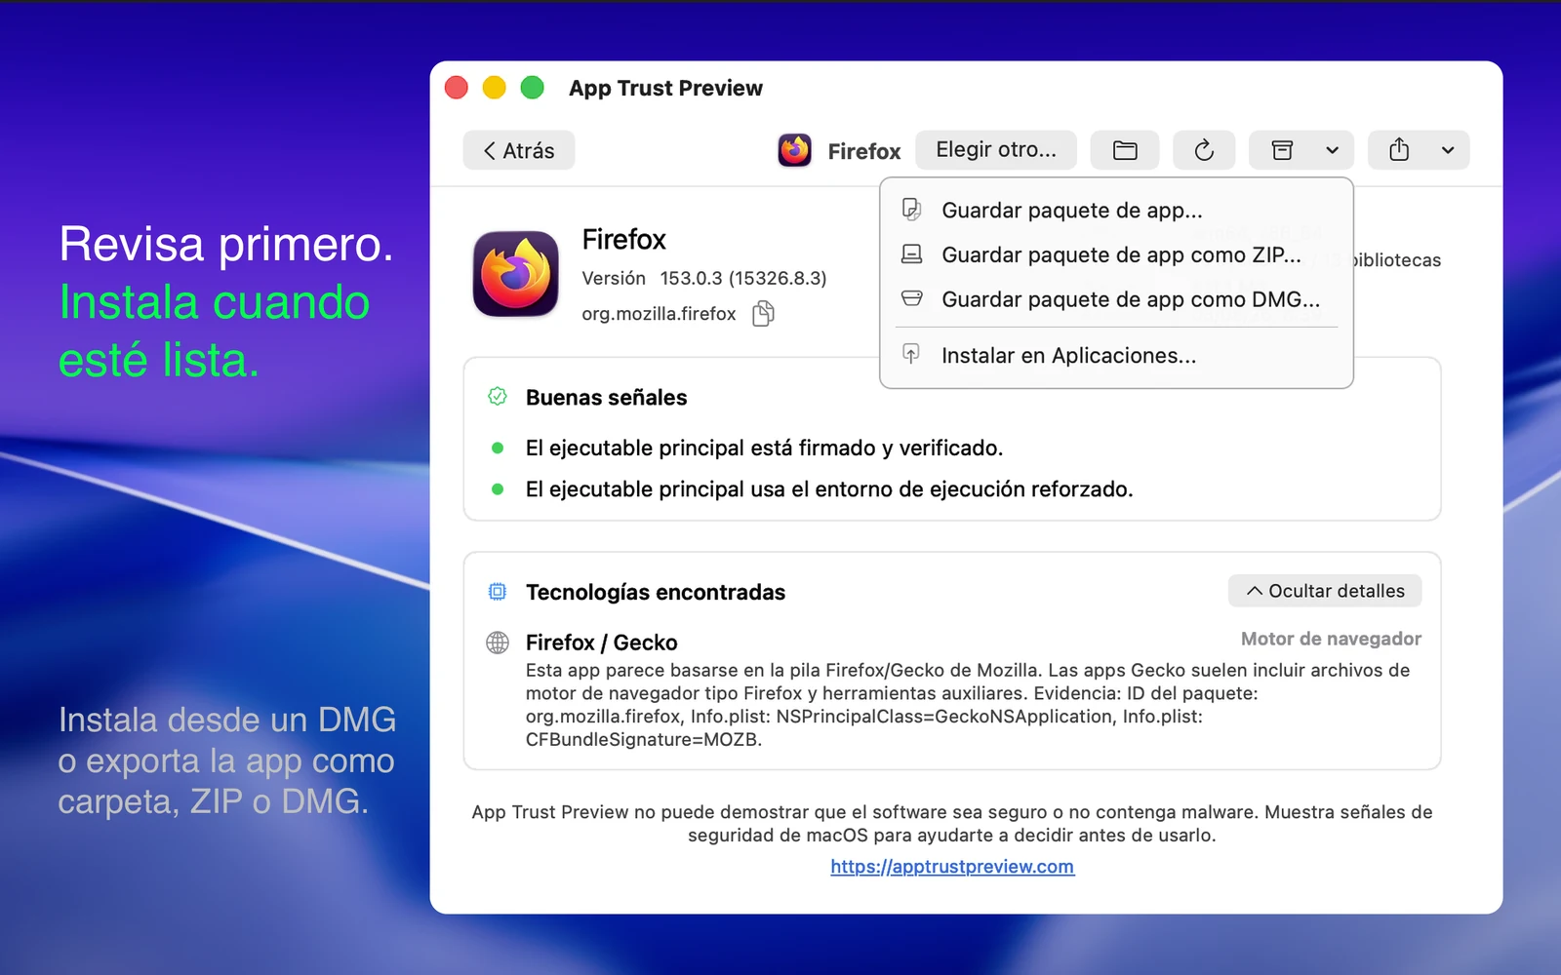Open the folder icon in the toolbar
Viewport: 1561px width, 975px height.
pos(1125,150)
